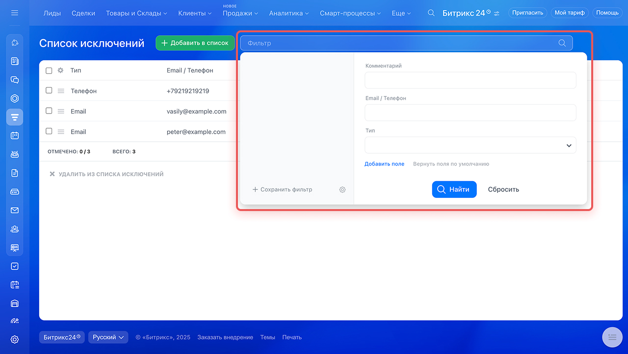The width and height of the screenshot is (628, 354).
Task: Go to the Сделки menu item
Action: point(83,13)
